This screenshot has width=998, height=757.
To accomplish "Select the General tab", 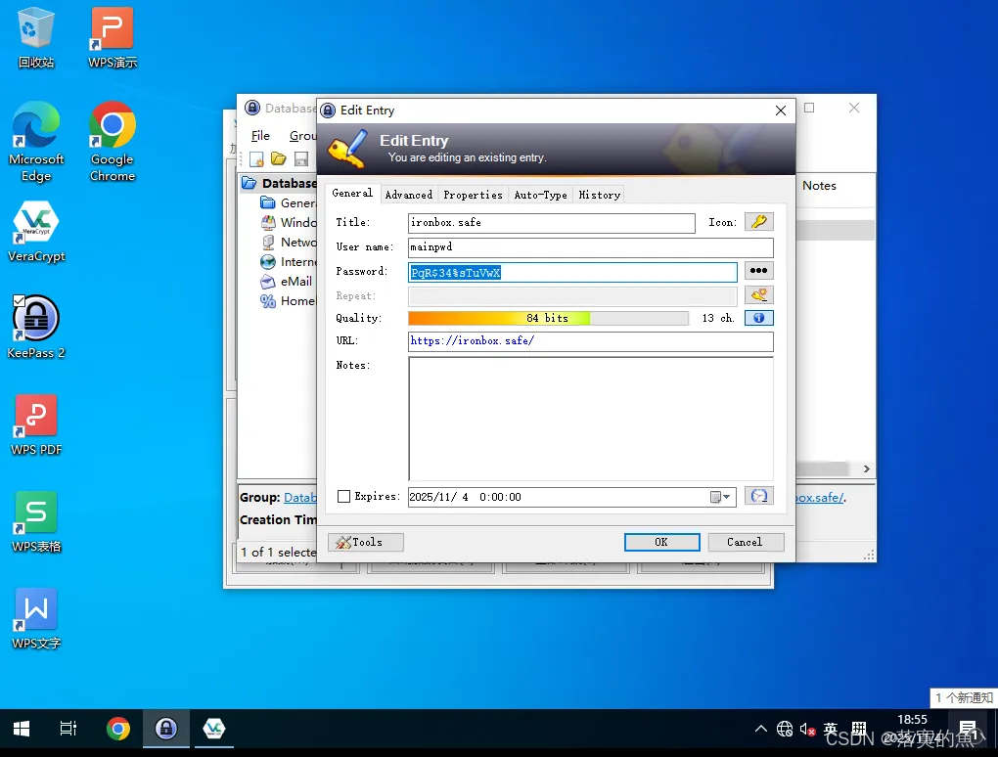I will click(352, 193).
